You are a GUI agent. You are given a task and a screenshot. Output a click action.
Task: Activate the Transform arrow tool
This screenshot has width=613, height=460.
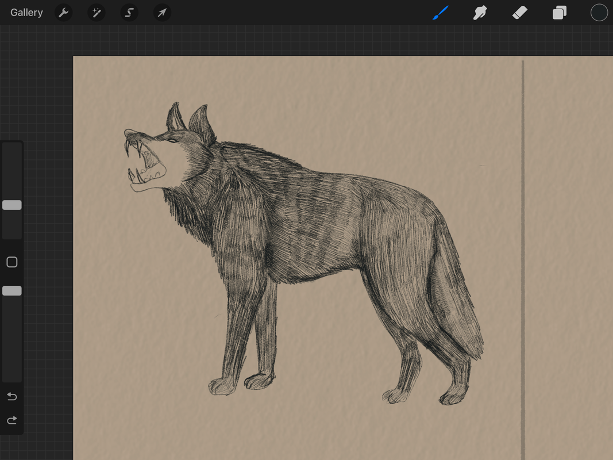(x=162, y=13)
